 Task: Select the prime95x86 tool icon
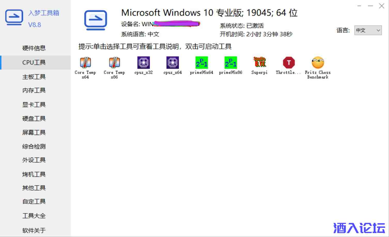[231, 62]
